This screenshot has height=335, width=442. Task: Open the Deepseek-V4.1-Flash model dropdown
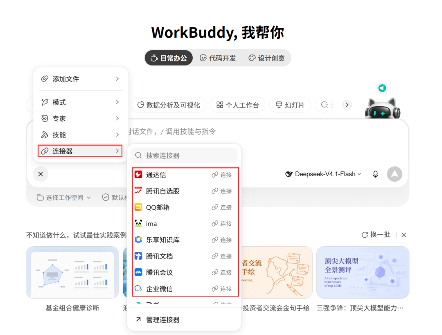(x=323, y=174)
